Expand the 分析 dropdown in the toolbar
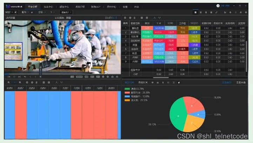Screen dimensions: 253x143 tap(42, 12)
